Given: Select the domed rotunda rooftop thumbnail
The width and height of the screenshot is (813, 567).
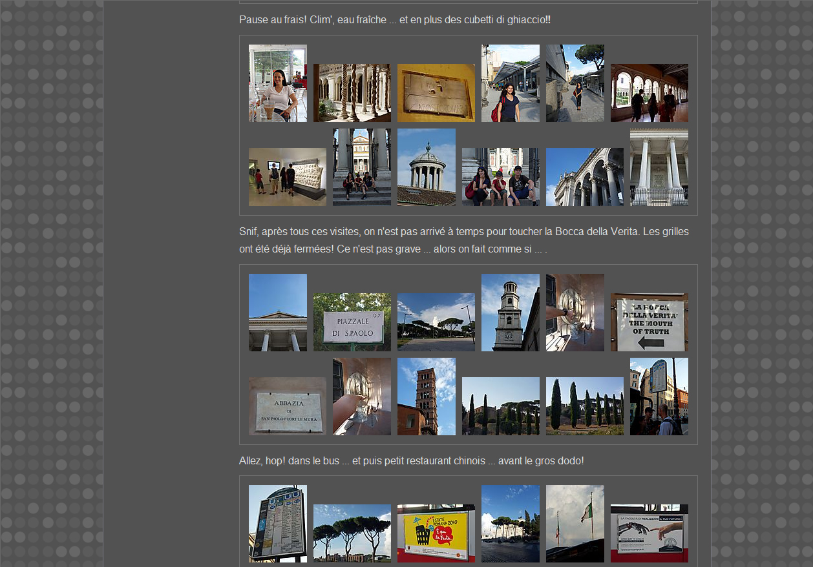Looking at the screenshot, I should click(426, 167).
